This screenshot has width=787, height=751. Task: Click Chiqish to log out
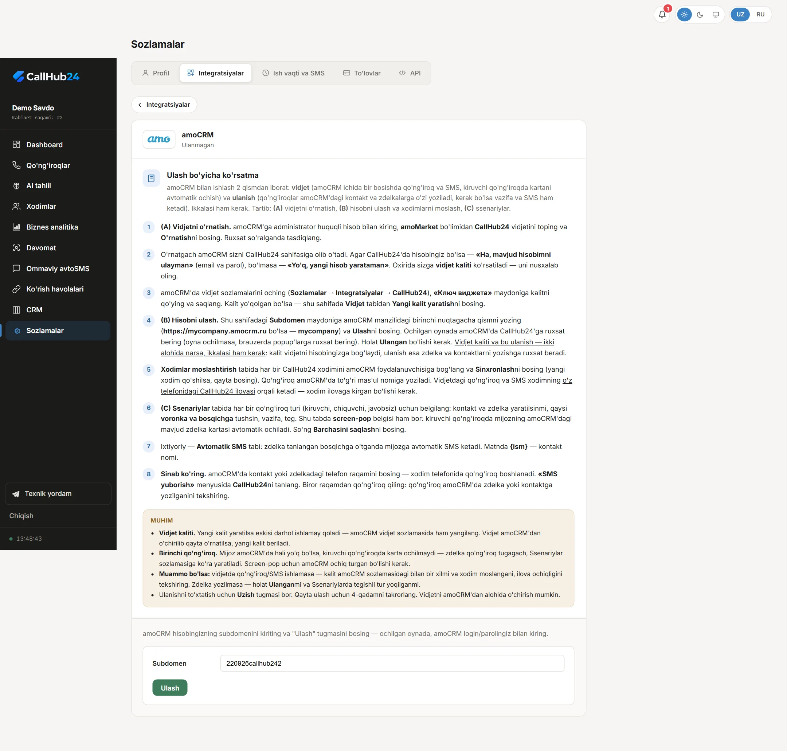21,516
